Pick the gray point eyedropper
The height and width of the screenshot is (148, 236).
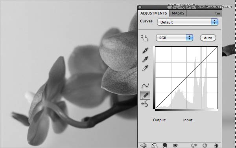tap(145, 59)
